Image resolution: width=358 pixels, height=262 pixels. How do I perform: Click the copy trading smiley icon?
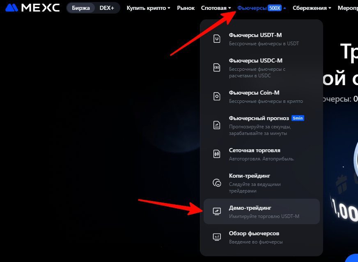click(x=217, y=183)
